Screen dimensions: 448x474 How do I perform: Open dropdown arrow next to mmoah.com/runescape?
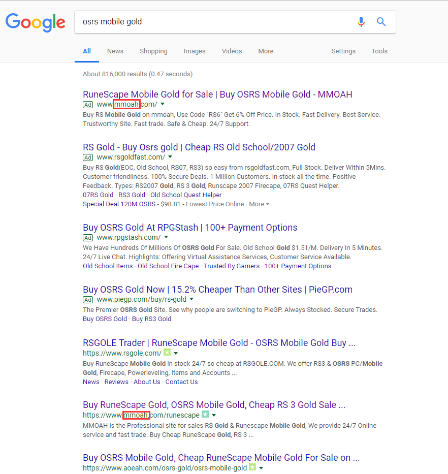click(214, 415)
